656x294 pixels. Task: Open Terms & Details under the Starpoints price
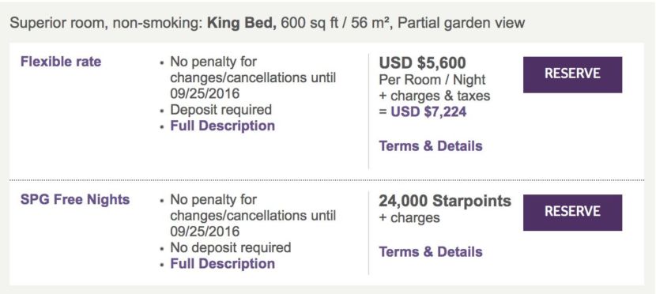coord(431,252)
